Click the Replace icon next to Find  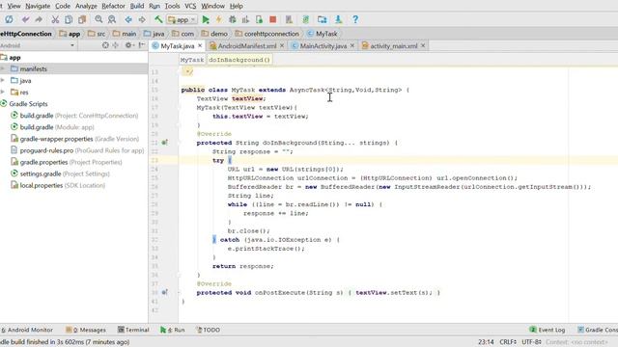pos(112,19)
